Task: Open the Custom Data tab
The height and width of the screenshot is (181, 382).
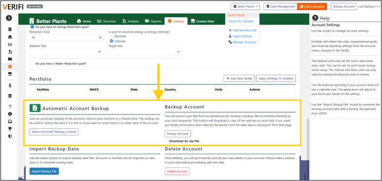Action: tap(203, 21)
